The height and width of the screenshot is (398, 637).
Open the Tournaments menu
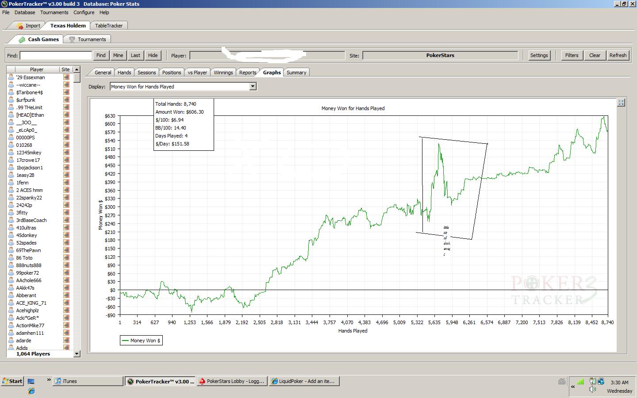[x=54, y=12]
